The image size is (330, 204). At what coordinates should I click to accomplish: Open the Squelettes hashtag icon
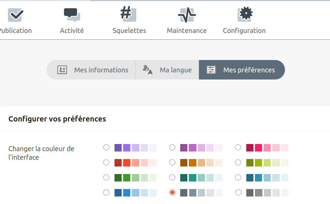click(x=129, y=15)
